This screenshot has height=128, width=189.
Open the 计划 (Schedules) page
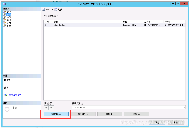tap(8, 18)
